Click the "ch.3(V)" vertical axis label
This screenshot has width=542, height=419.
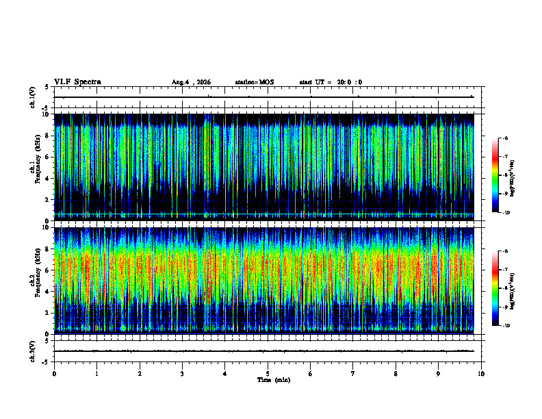click(33, 351)
